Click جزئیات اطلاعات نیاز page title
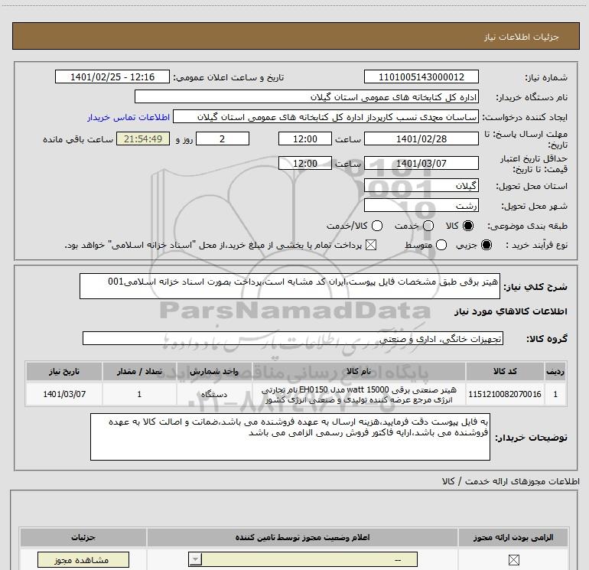The image size is (589, 570). (x=522, y=37)
